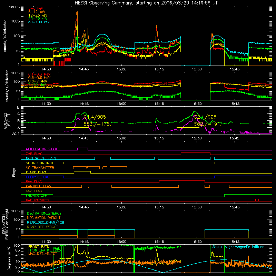276x276 pixels.
Task: Click the DECIMATION_WEIGHT legend label
Action: (x=44, y=218)
